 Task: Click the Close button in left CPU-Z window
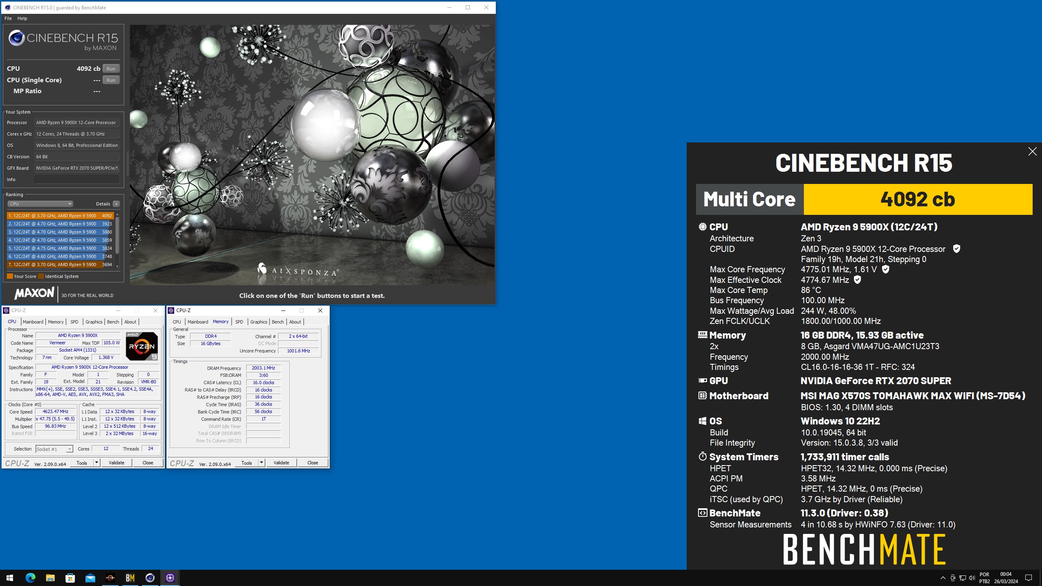click(x=148, y=463)
